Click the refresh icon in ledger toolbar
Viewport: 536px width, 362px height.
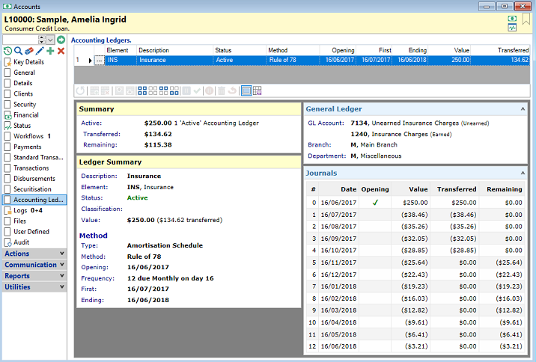pos(80,90)
